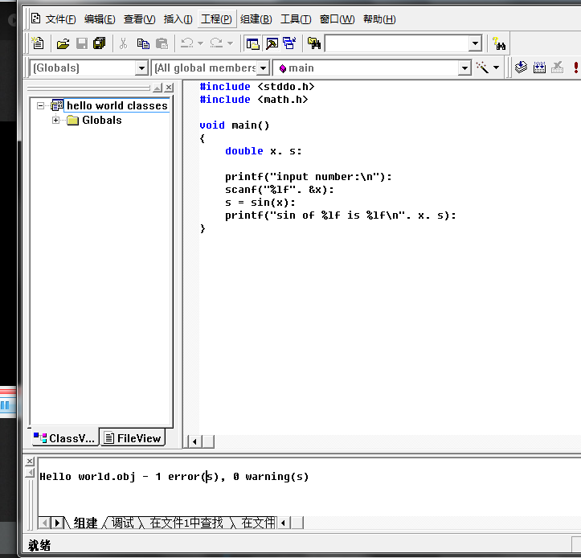
Task: Click the red Execute Program icon
Action: (x=575, y=68)
